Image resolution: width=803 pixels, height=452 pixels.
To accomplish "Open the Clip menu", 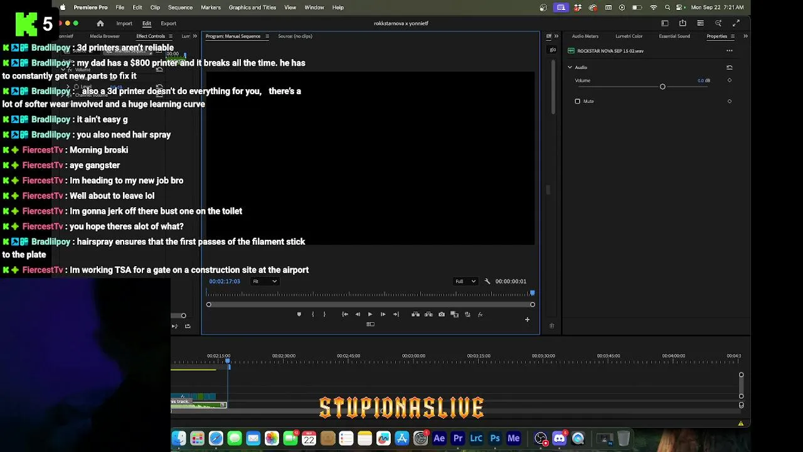I will tap(155, 8).
